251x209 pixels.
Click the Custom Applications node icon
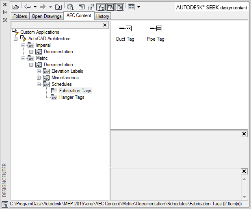(x=15, y=32)
